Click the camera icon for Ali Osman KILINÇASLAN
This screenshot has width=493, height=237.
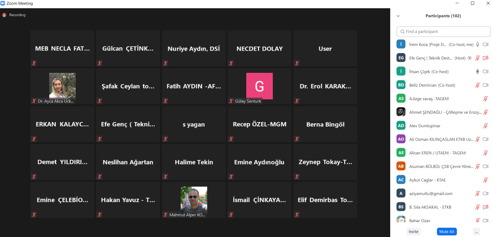coord(486,139)
